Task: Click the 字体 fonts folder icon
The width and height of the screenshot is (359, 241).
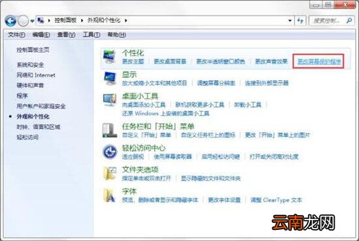Action: click(109, 195)
